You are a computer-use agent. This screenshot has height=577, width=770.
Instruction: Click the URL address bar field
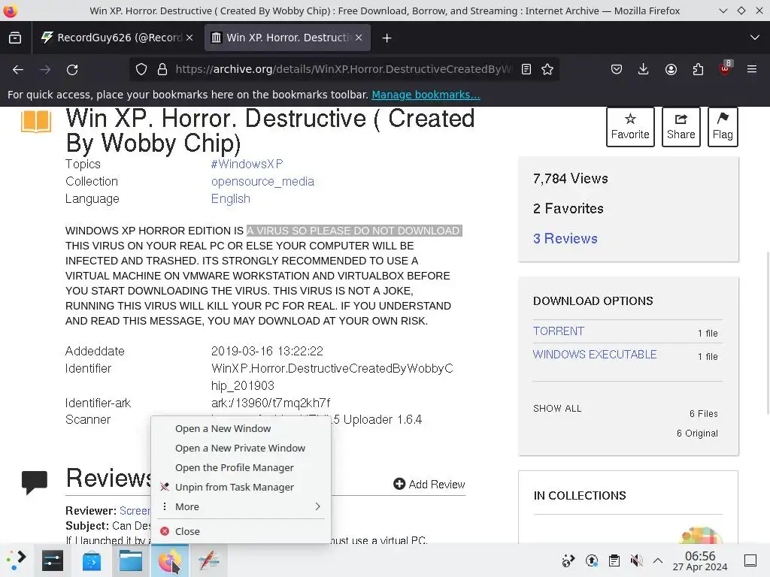coord(344,69)
